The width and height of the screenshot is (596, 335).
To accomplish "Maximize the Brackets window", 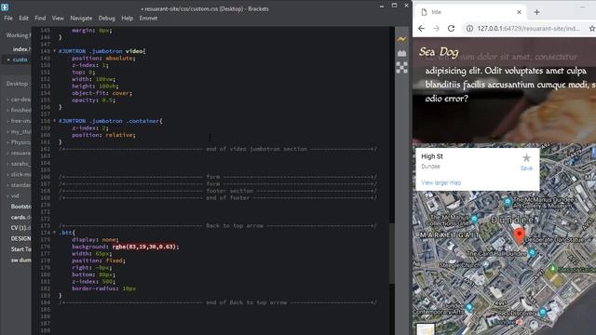I will point(394,6).
